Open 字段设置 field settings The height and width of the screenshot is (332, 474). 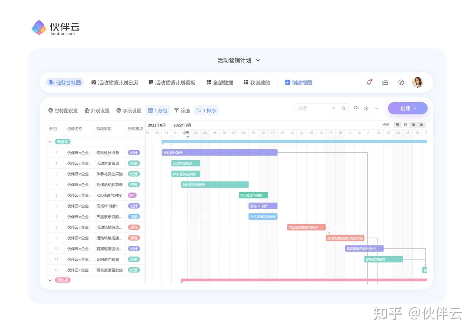pyautogui.click(x=128, y=111)
